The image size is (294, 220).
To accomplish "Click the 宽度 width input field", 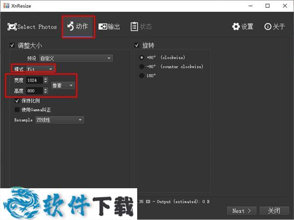I will (x=34, y=81).
